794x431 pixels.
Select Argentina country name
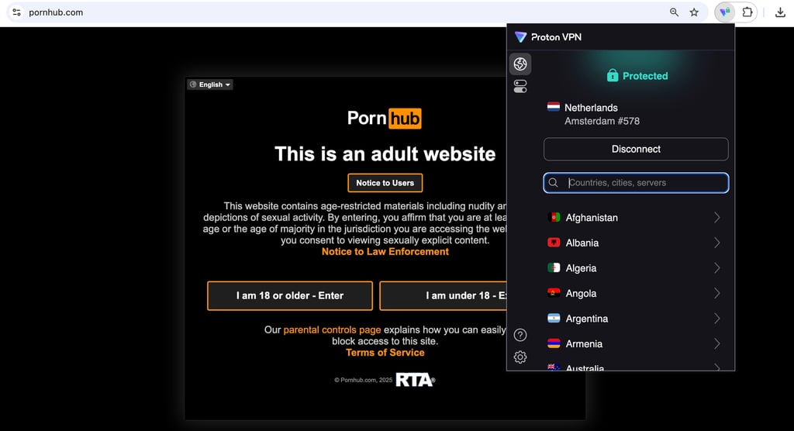tap(586, 319)
